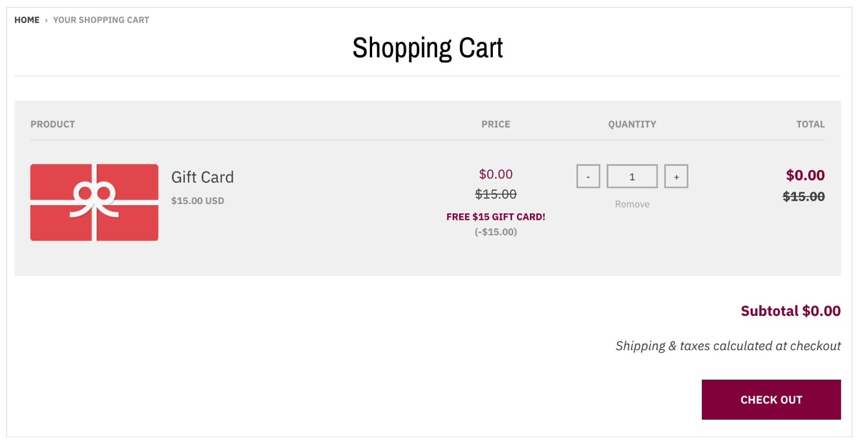Screen dimensions: 858x444
Task: Click the breadcrumb separator arrow
Action: (45, 19)
